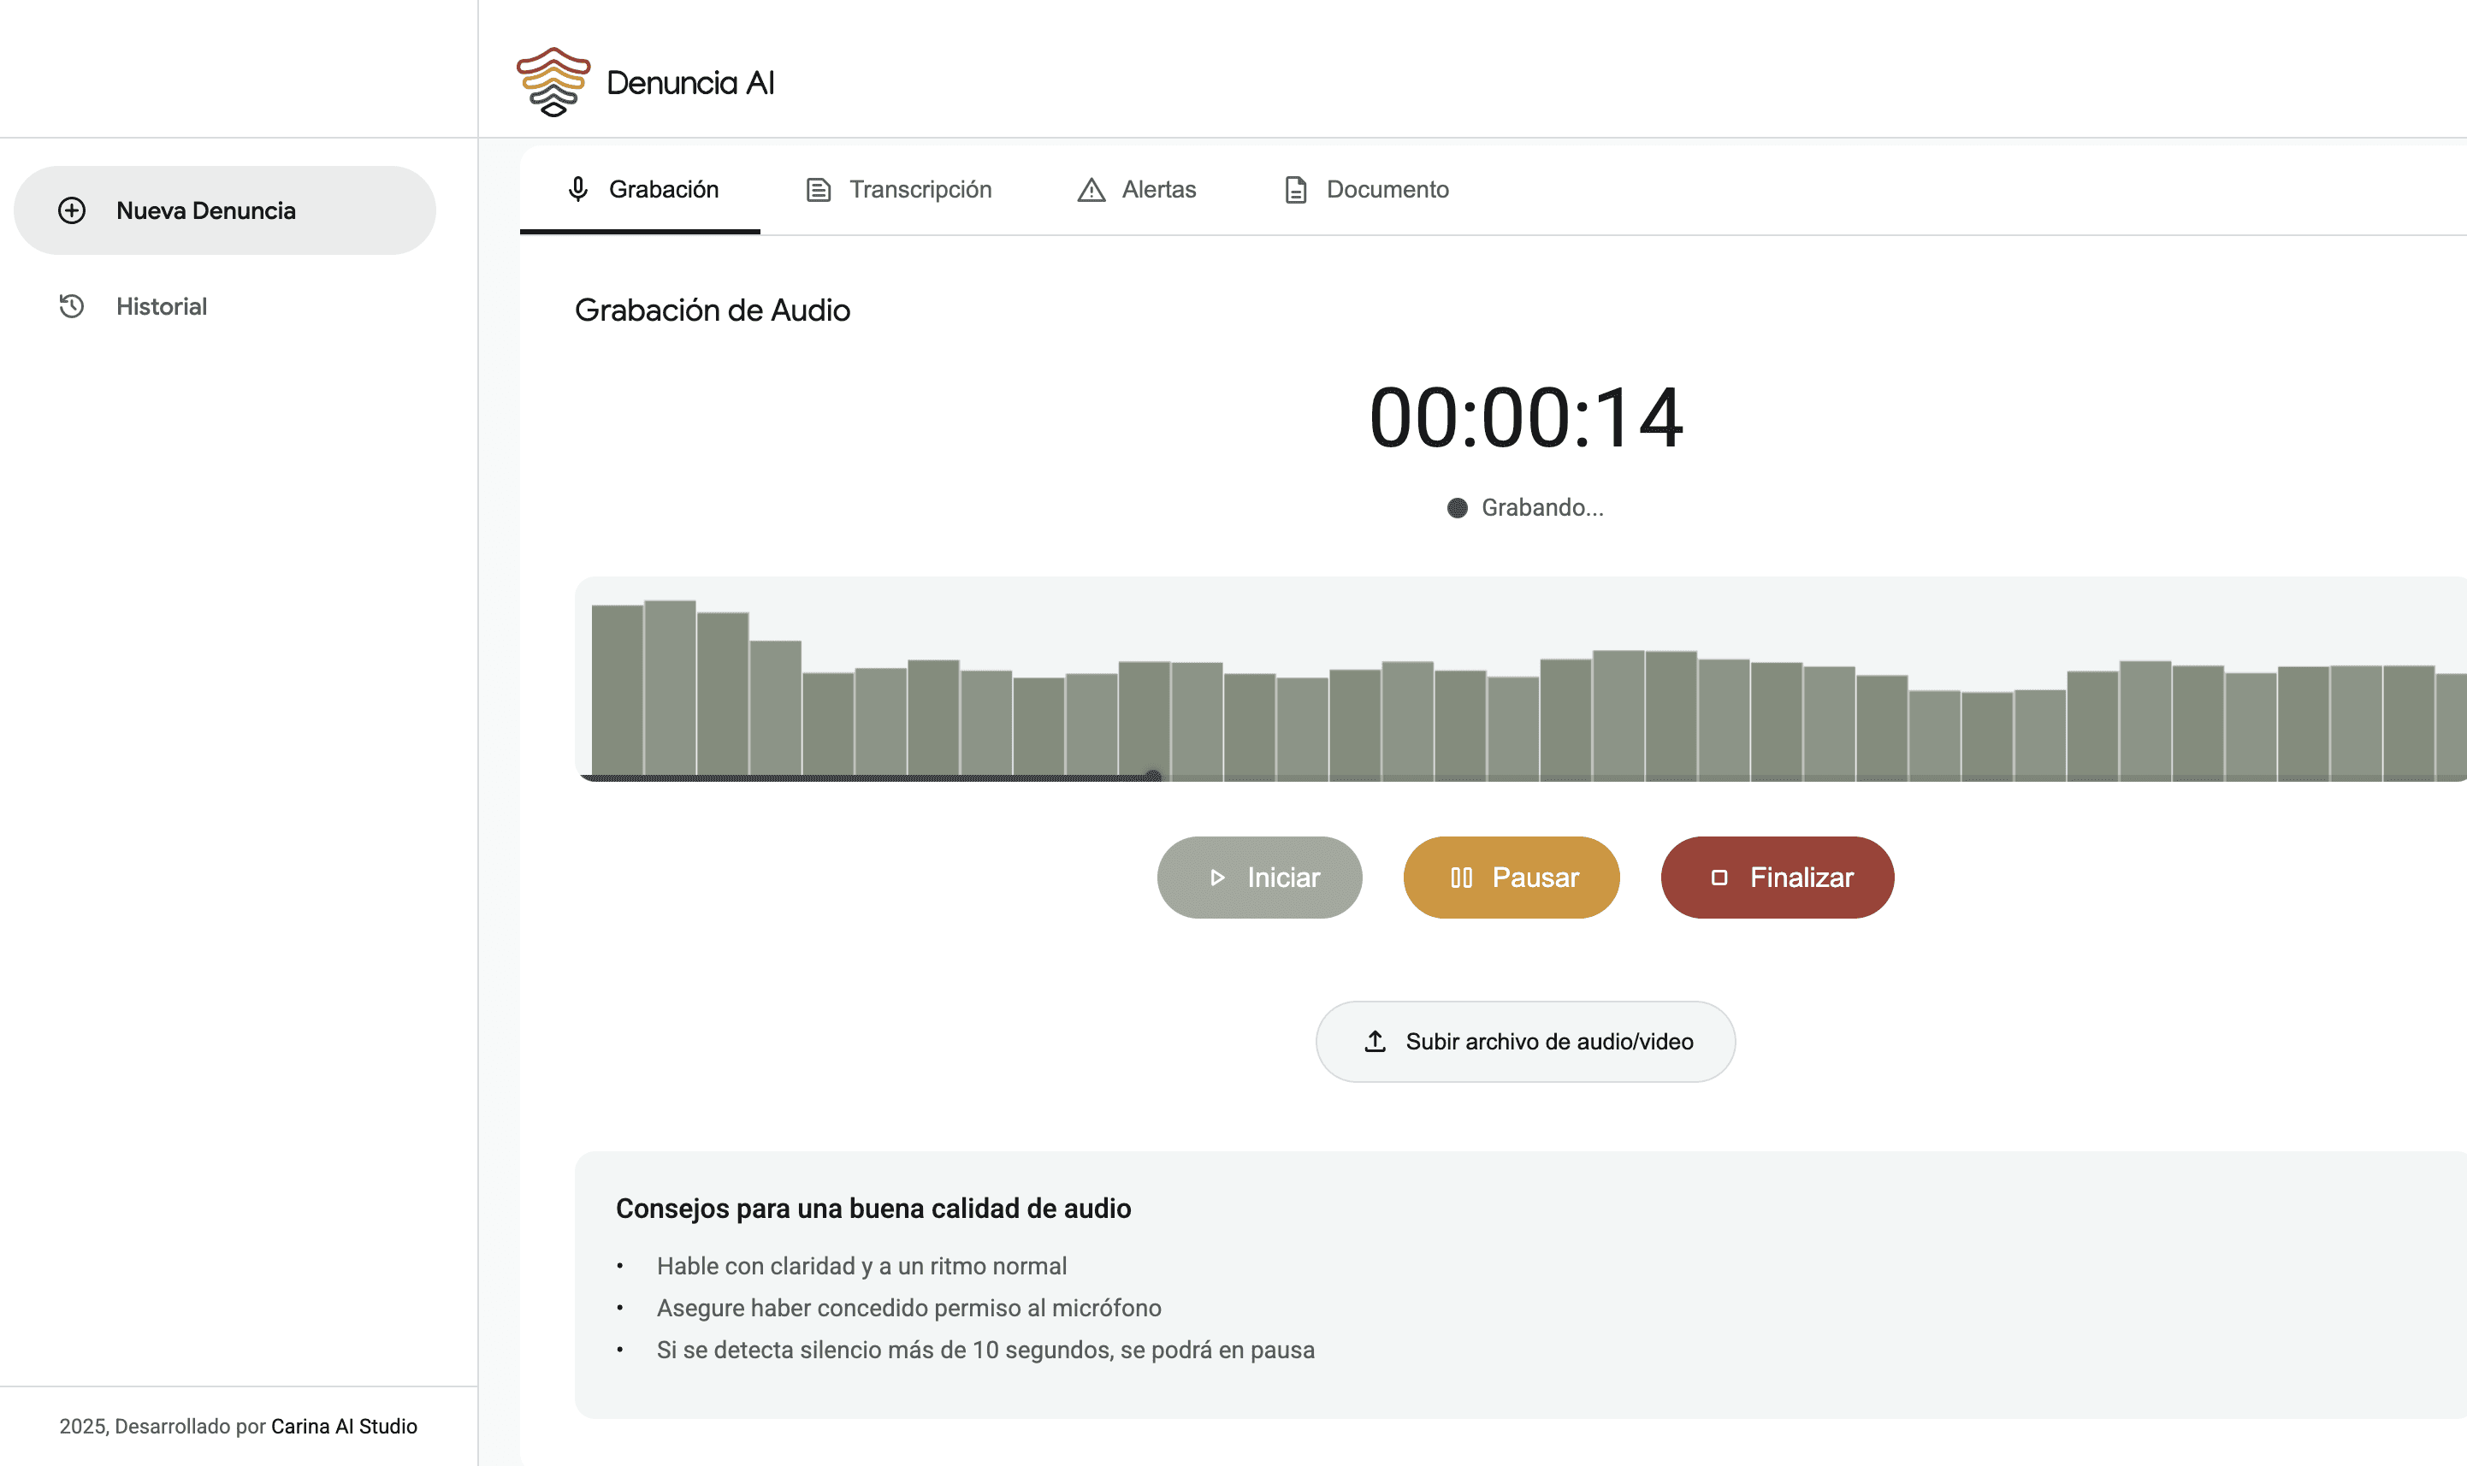Click the Transcripción tab's document icon
Viewport: 2467px width, 1466px height.
tap(818, 190)
